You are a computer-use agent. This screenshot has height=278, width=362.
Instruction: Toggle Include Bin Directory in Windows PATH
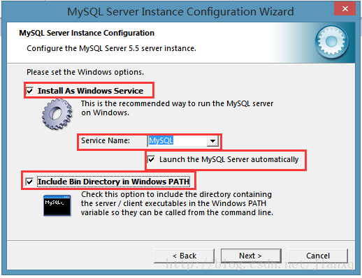tap(29, 182)
